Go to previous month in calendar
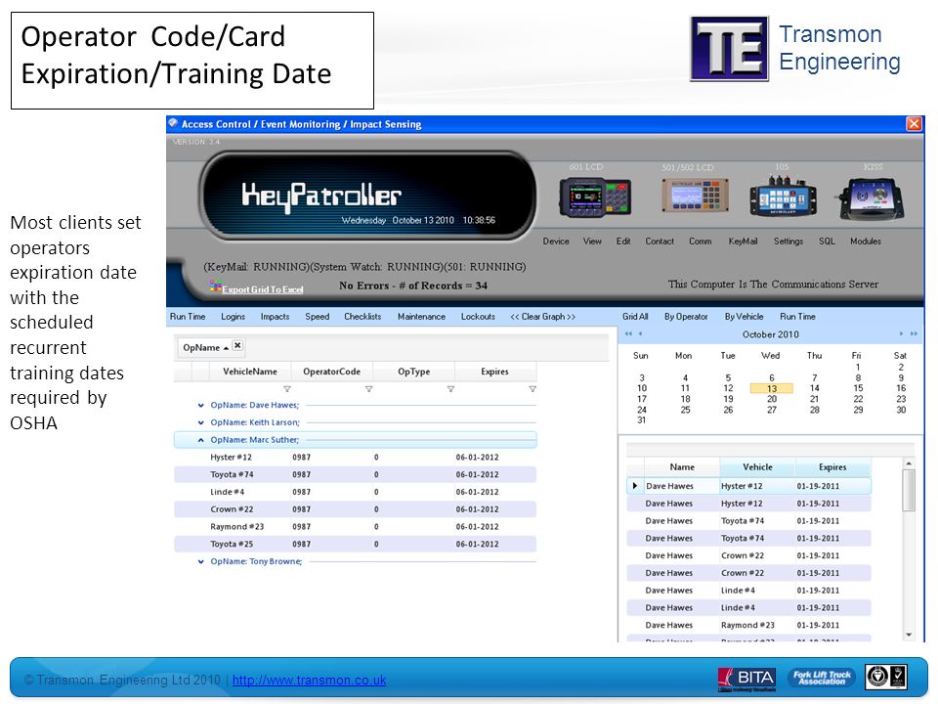This screenshot has height=704, width=938. (x=640, y=333)
